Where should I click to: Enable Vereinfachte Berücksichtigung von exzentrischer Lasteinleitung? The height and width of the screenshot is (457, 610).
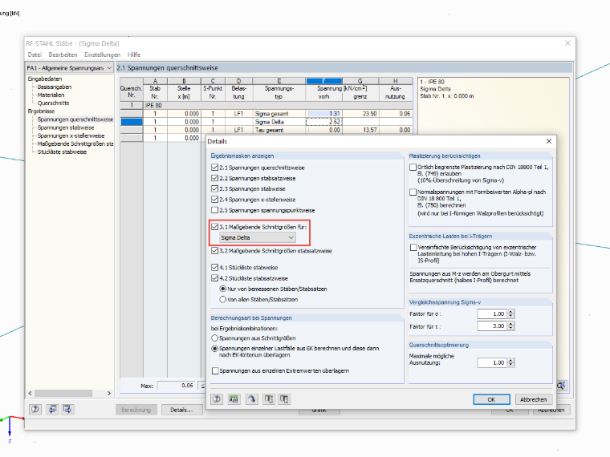(x=413, y=247)
